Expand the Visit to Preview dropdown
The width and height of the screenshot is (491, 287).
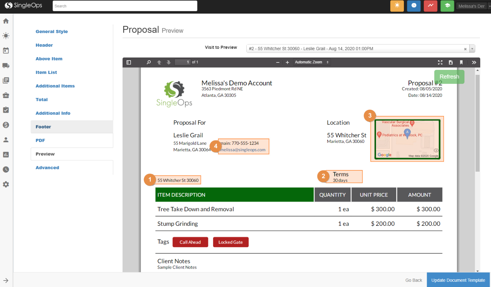[x=472, y=49]
